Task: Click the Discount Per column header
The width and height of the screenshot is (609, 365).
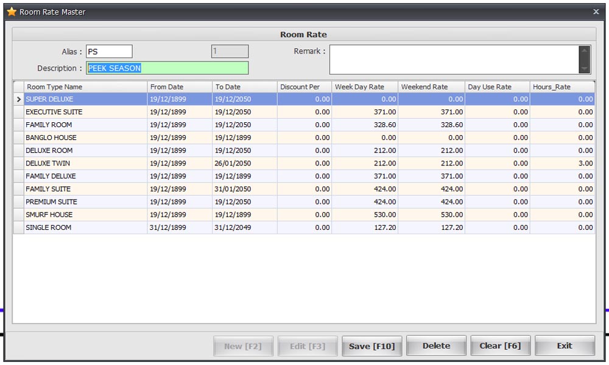Action: point(304,87)
